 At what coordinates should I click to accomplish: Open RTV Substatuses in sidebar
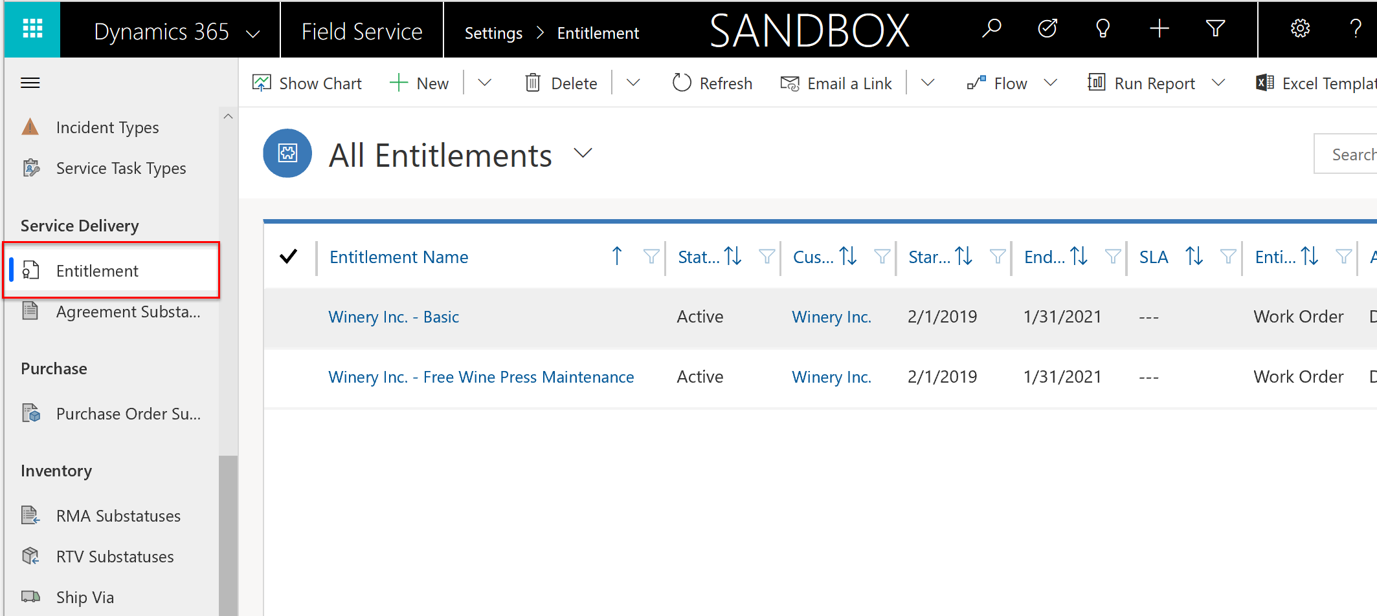115,557
